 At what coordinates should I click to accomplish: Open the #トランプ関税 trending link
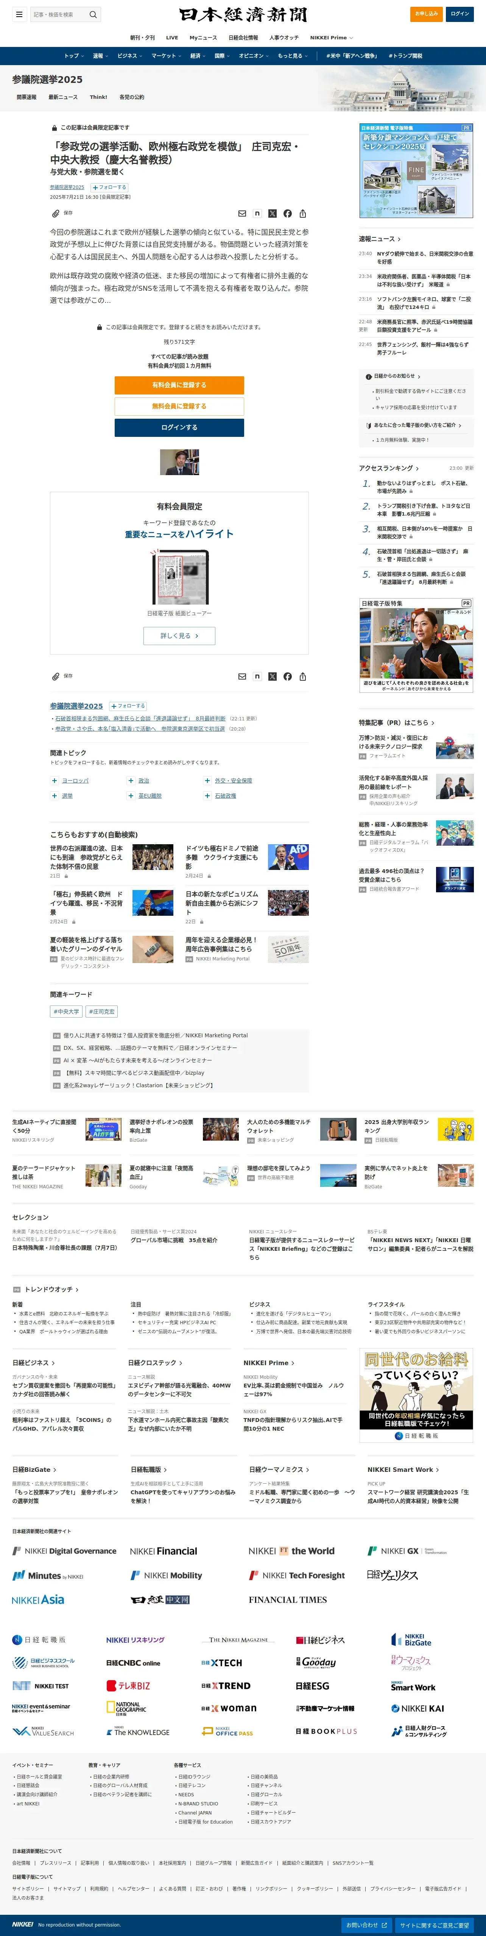[405, 56]
